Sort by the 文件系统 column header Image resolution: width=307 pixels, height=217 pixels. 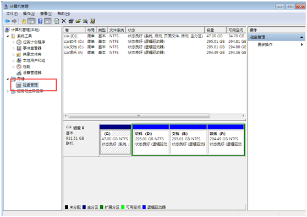117,30
